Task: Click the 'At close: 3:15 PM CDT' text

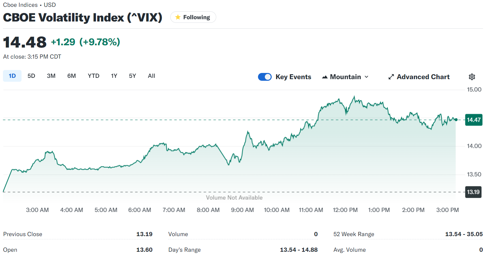Action: [x=32, y=57]
